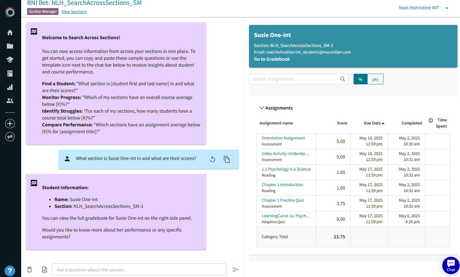This screenshot has height=277, width=460.
Task: Clear the chat with the trash icon
Action: [x=30, y=270]
